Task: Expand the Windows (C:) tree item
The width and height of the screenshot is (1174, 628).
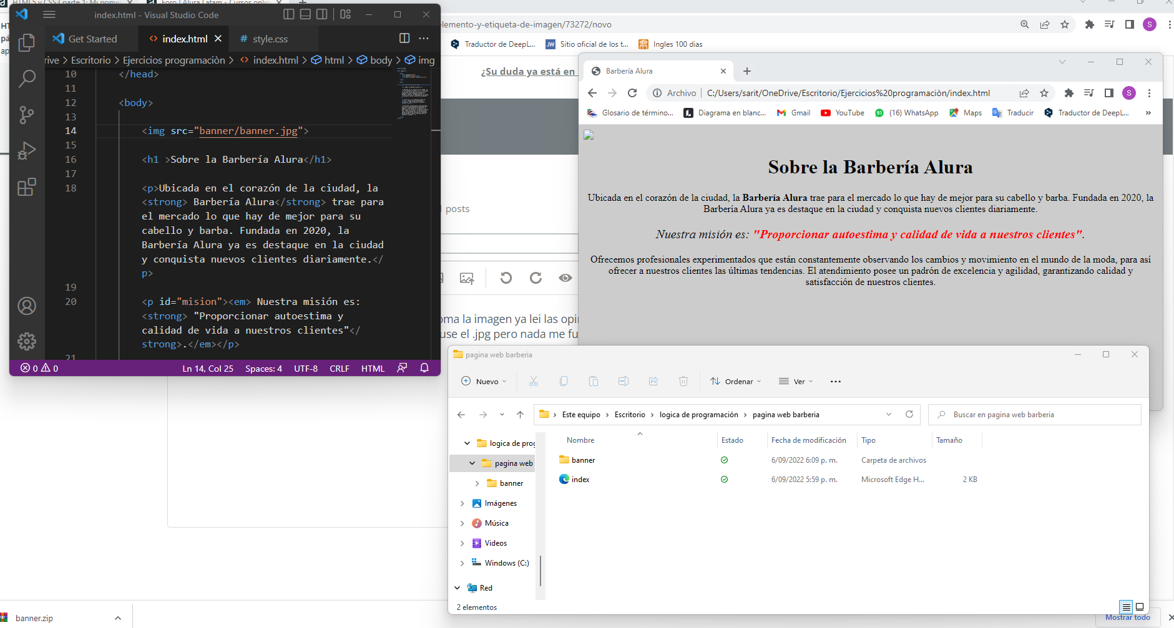Action: click(462, 563)
